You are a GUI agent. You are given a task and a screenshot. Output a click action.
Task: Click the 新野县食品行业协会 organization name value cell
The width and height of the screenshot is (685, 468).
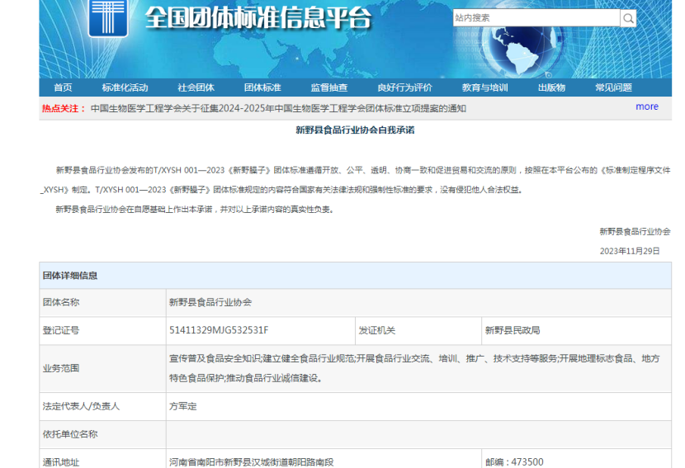click(418, 302)
